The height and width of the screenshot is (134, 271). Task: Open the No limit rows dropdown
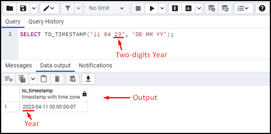(x=107, y=8)
